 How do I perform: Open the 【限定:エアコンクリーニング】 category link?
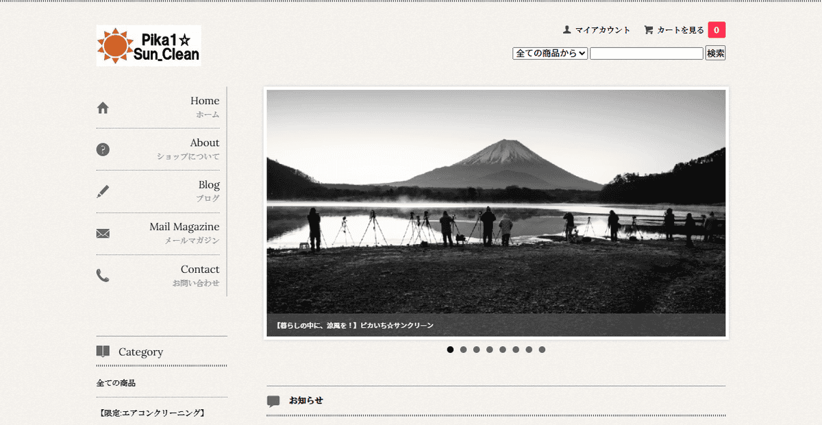coord(150,413)
